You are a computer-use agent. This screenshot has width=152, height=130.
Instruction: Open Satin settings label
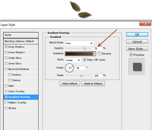tap(11, 86)
